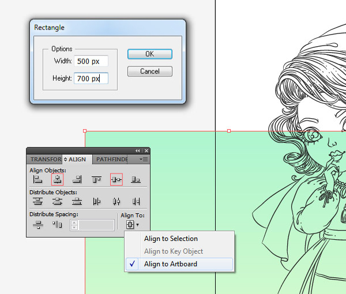Click Vertical Align Center icon
346x294 pixels.
[x=116, y=179]
